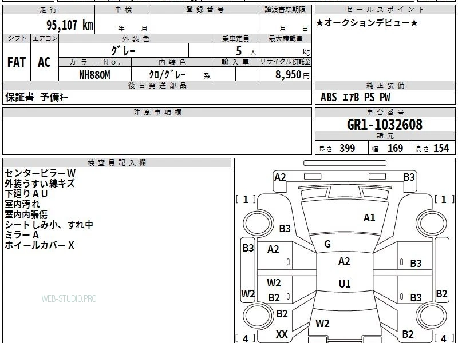Image resolution: width=458 pixels, height=343 pixels.
Task: Click the 諸元 header
Action: coord(385,136)
